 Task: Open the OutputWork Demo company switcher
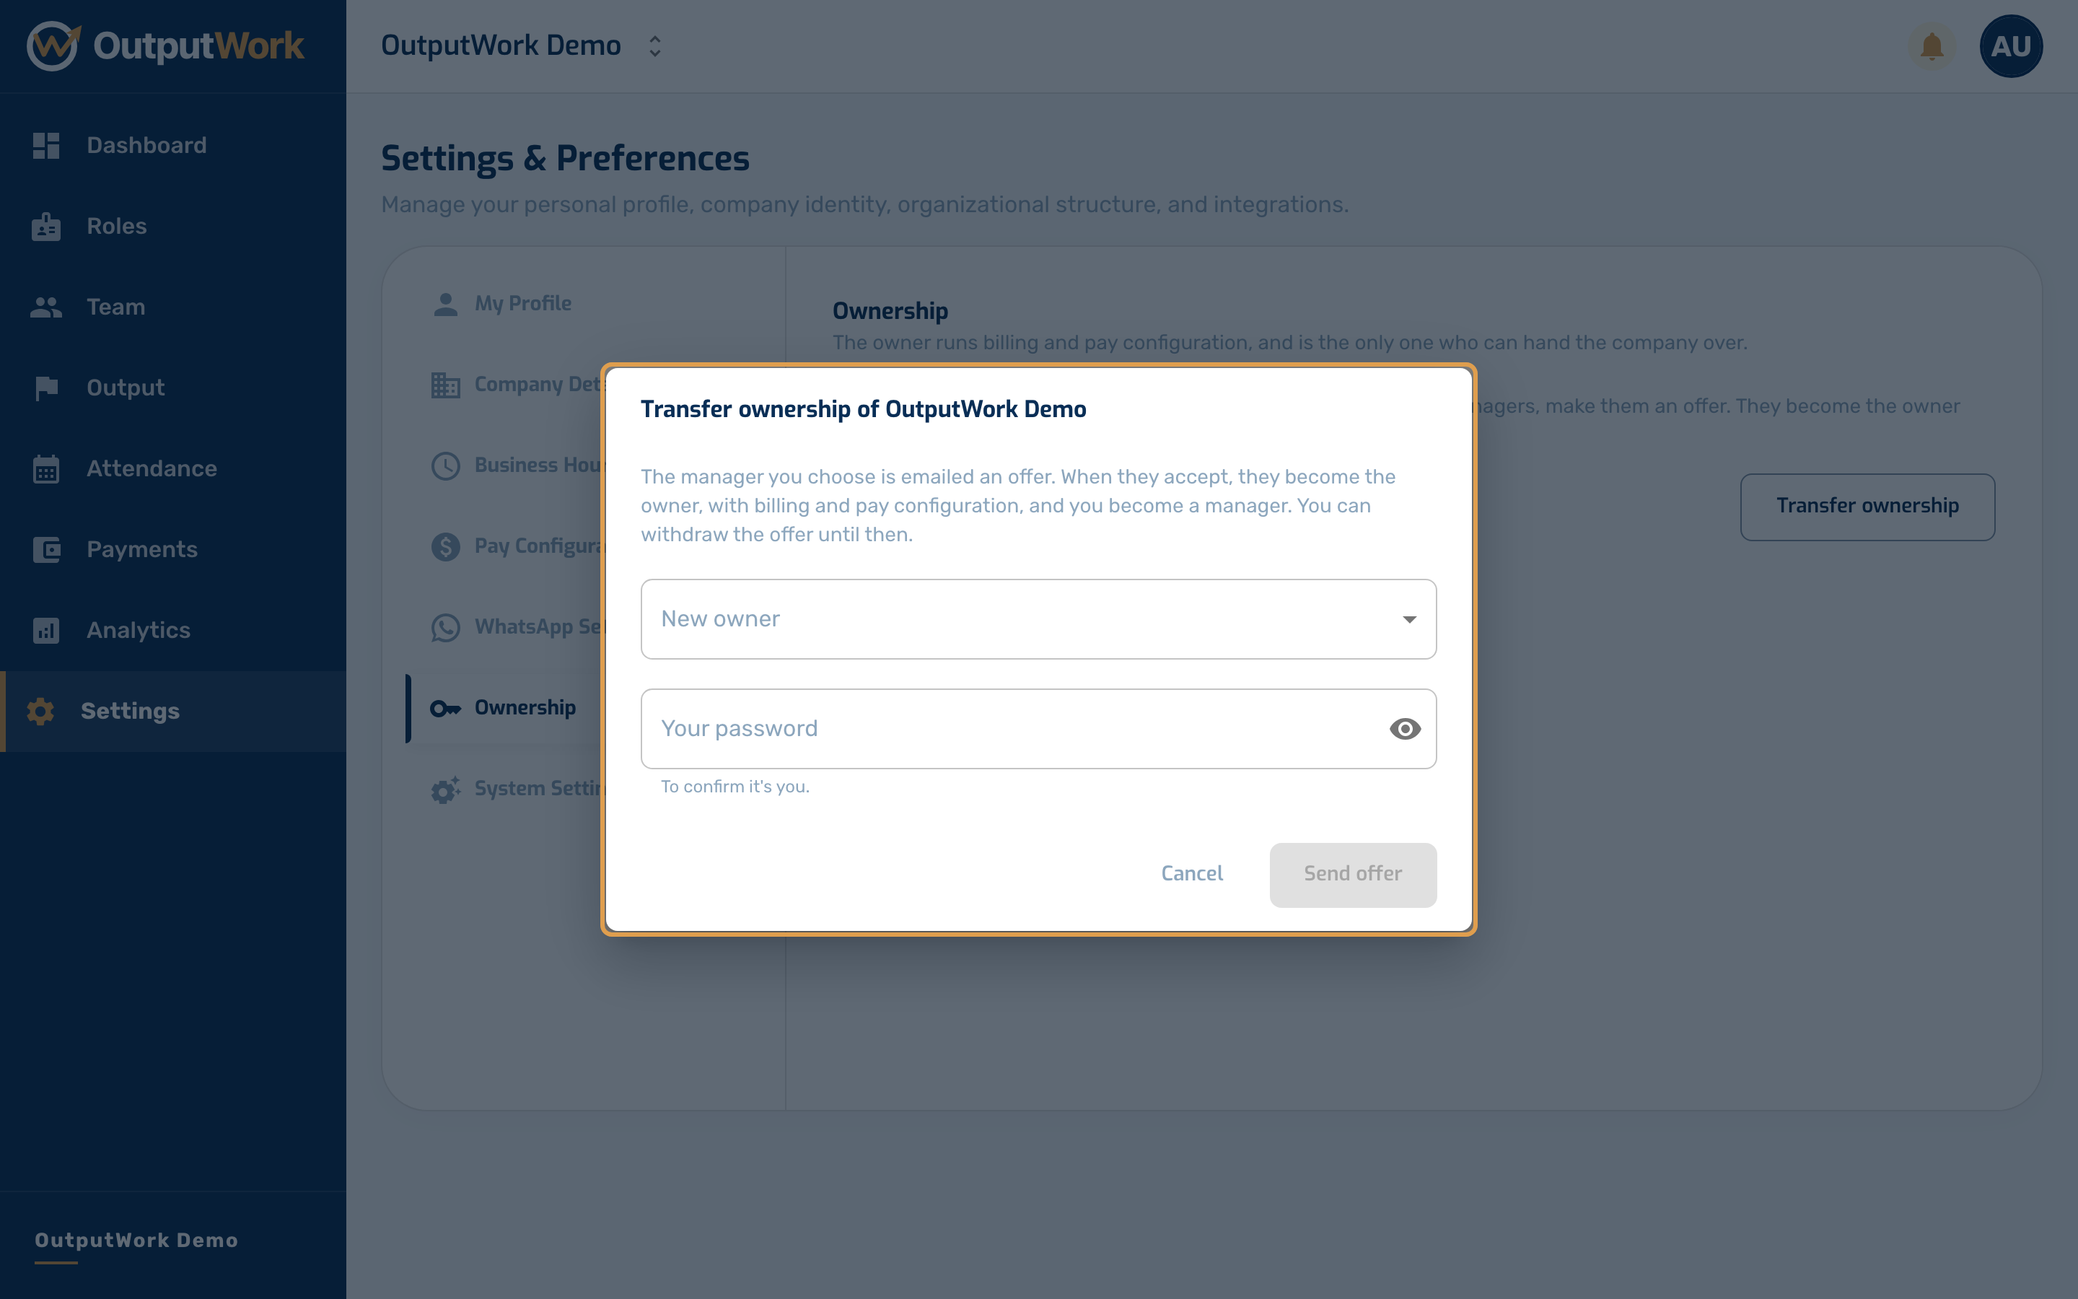(522, 46)
